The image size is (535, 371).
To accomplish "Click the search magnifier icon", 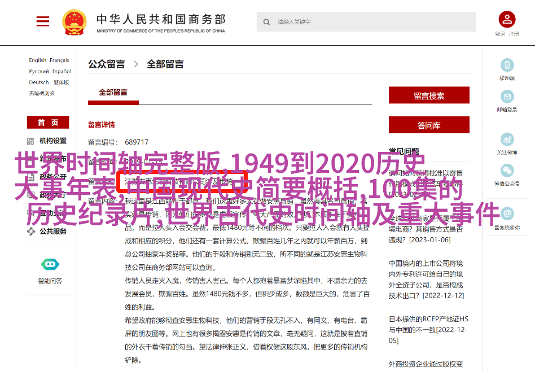I will pyautogui.click(x=266, y=22).
